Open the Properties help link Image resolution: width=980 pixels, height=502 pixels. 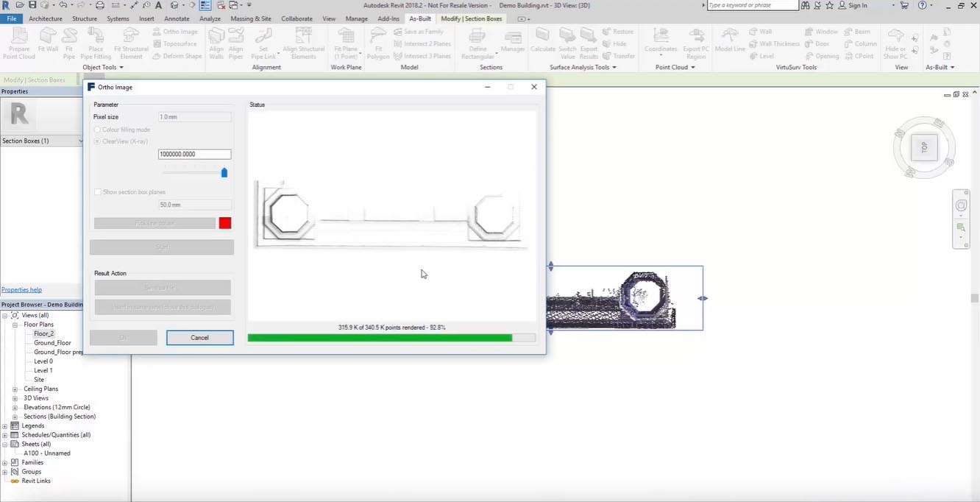pos(21,290)
